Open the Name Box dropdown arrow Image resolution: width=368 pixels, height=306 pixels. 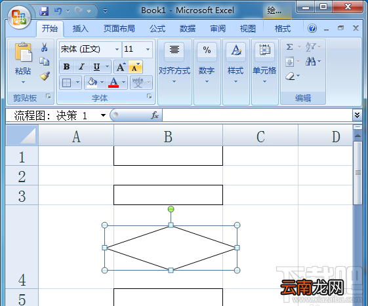coord(103,115)
